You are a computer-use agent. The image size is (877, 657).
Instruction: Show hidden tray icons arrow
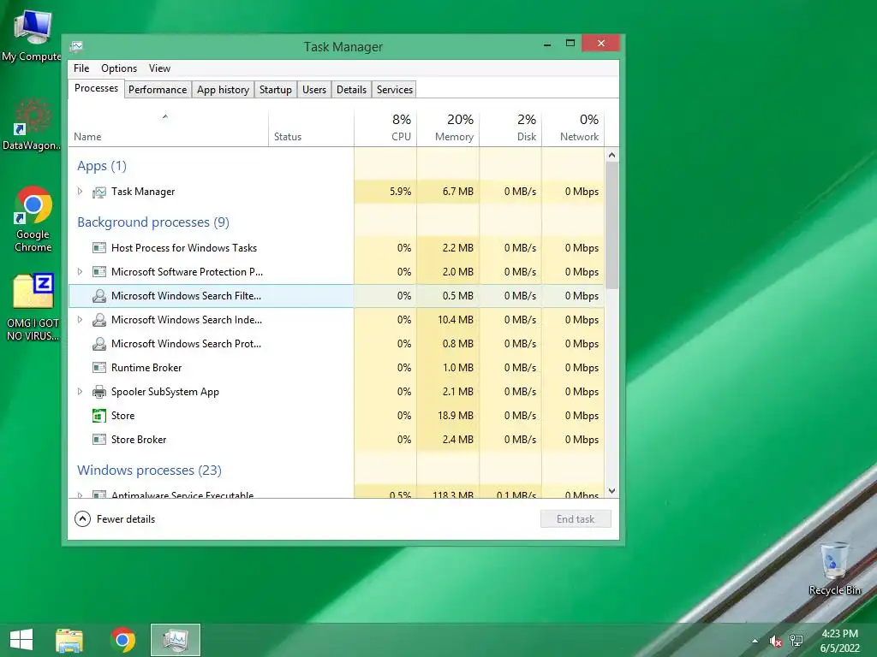click(755, 641)
